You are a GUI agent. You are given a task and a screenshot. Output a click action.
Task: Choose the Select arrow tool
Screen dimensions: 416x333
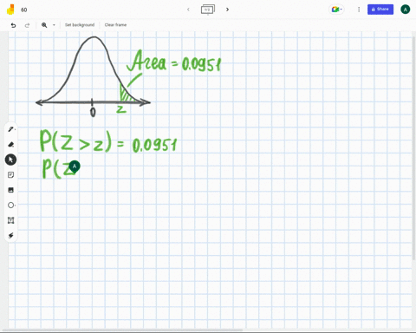[10, 160]
